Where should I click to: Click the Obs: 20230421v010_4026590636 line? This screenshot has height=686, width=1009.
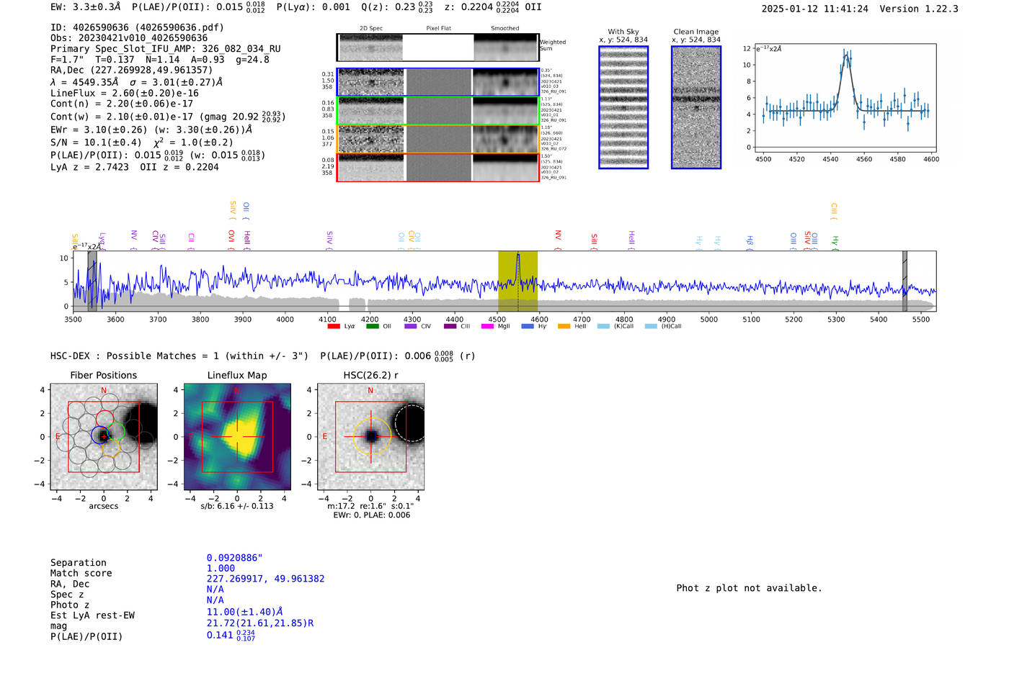129,38
